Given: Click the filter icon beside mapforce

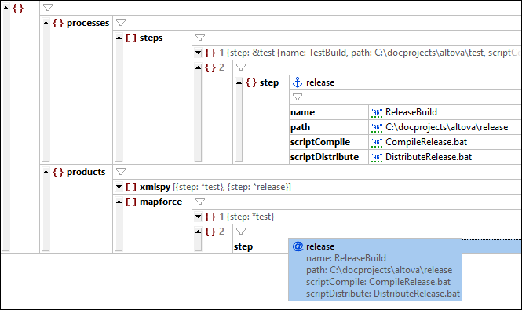Looking at the screenshot, I should click(200, 202).
